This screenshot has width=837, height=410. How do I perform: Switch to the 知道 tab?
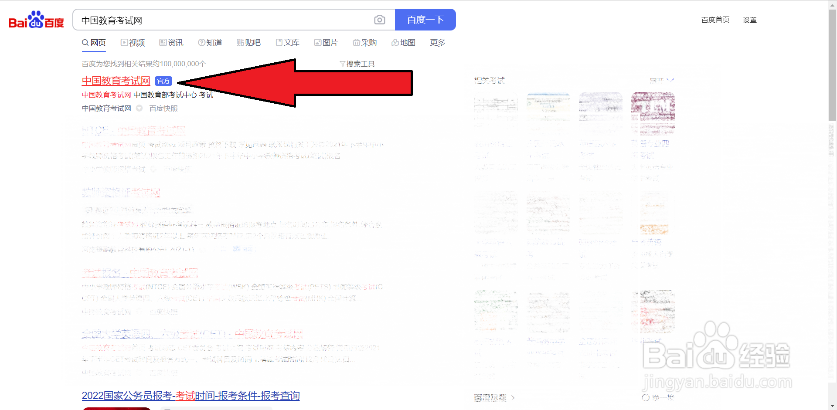pos(210,43)
